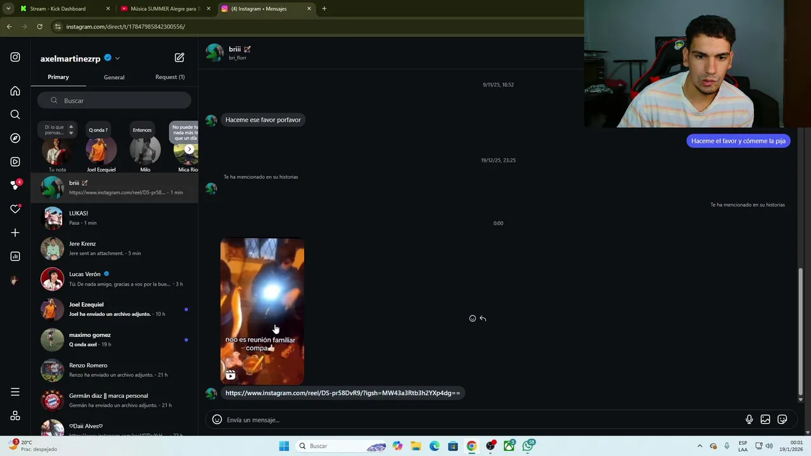Show next notes with arrow button
Image resolution: width=811 pixels, height=456 pixels.
[189, 149]
